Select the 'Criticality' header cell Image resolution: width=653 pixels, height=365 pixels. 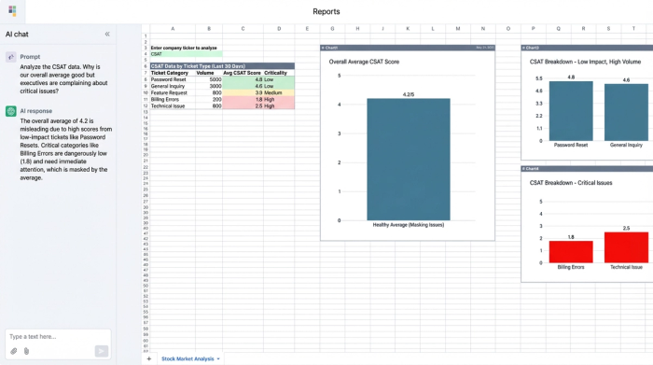(x=279, y=73)
